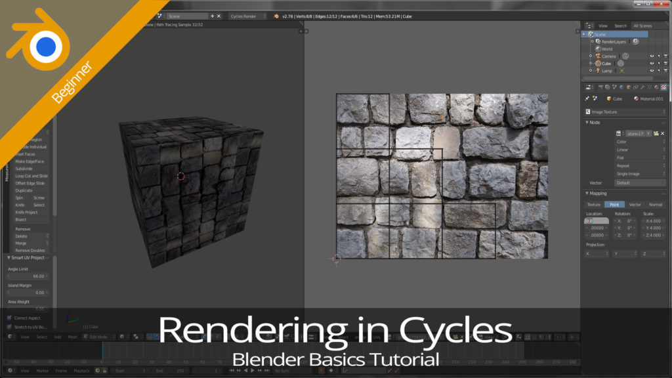672x378 pixels.
Task: Click the Lamp object icon in the outliner
Action: tap(598, 71)
